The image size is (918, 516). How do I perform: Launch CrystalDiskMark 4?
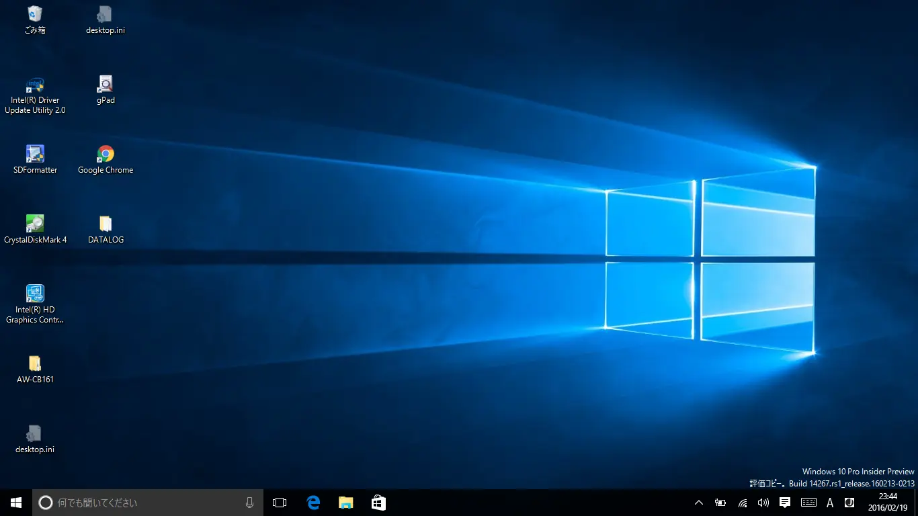pos(34,222)
